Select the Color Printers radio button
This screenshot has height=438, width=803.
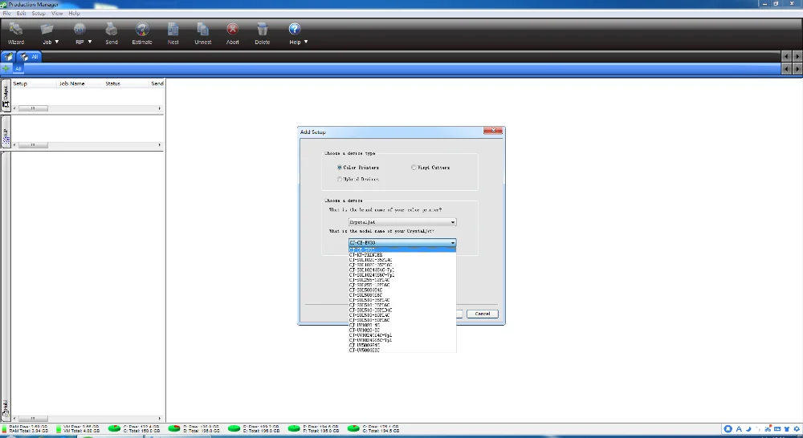pos(340,168)
